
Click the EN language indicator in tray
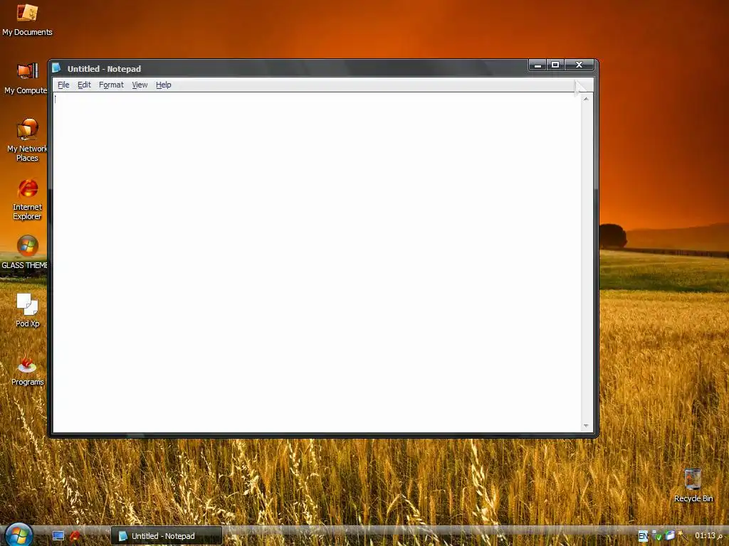[643, 536]
